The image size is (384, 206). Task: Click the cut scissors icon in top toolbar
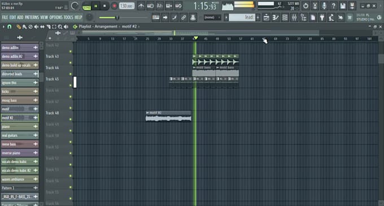click(x=315, y=6)
